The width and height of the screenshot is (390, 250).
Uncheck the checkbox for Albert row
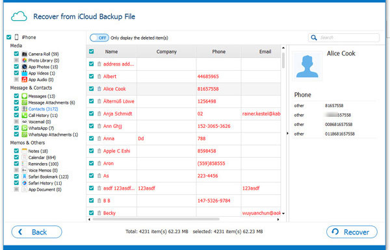(91, 76)
